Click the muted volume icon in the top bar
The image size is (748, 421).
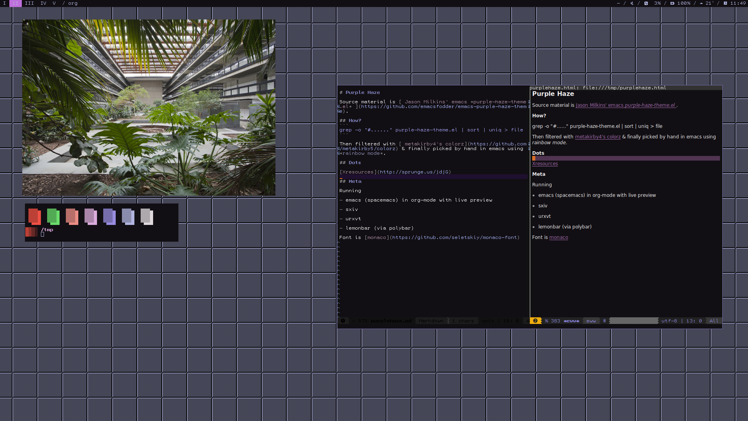[x=632, y=3]
